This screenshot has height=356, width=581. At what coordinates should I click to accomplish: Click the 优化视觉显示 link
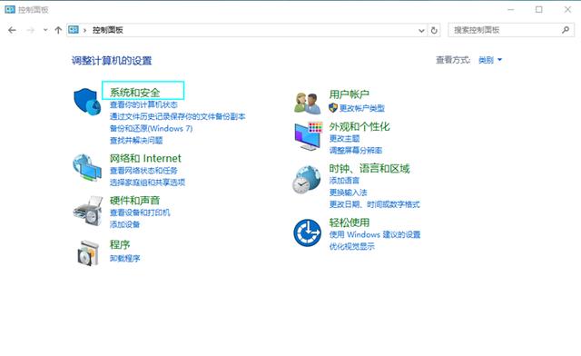click(x=351, y=246)
